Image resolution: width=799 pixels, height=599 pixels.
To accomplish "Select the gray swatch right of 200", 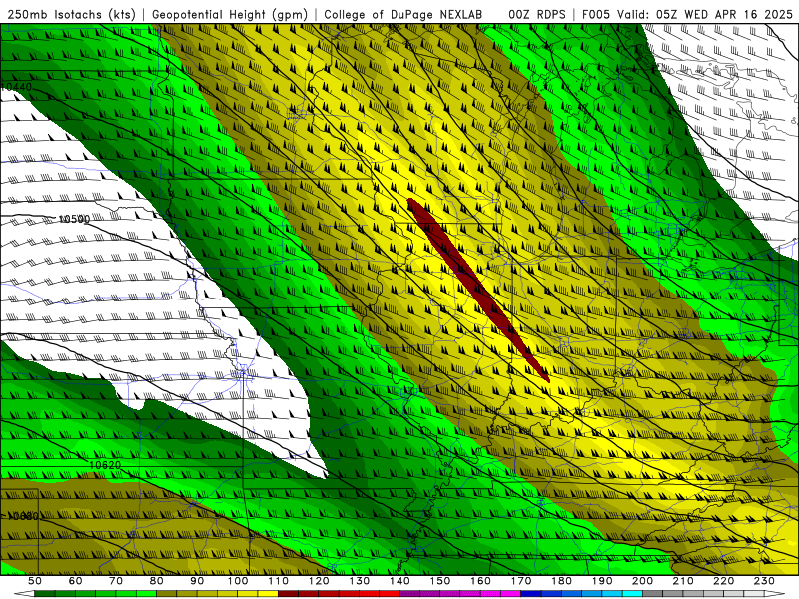I will pyautogui.click(x=653, y=594).
